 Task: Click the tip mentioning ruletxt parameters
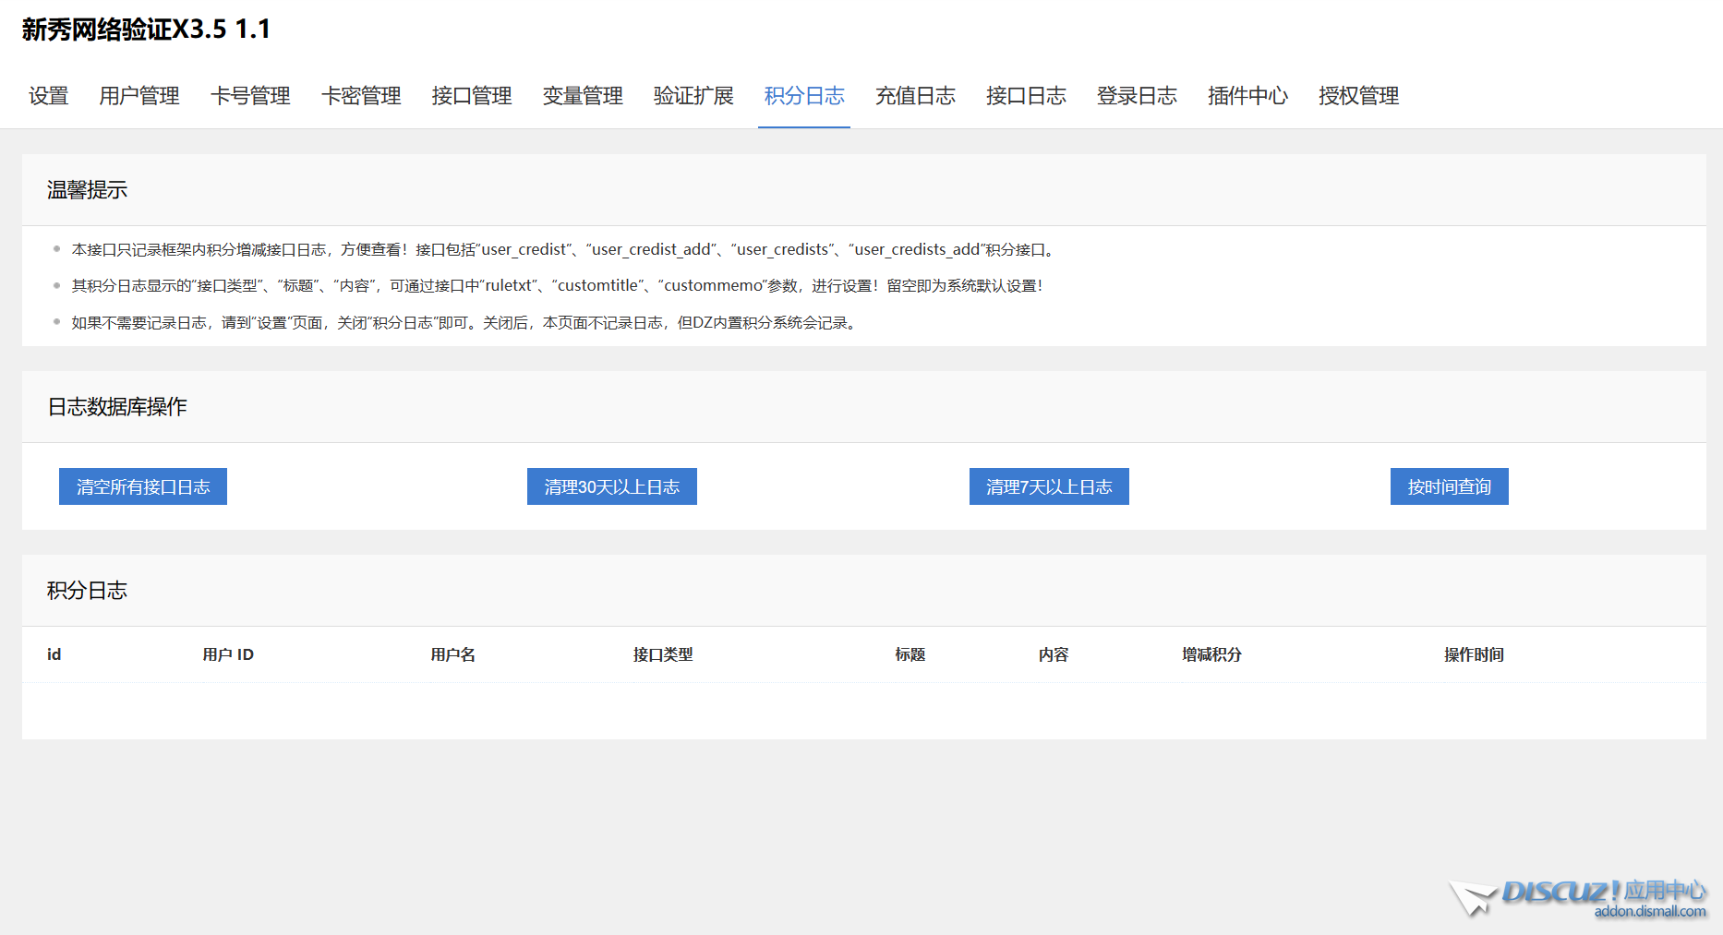559,286
